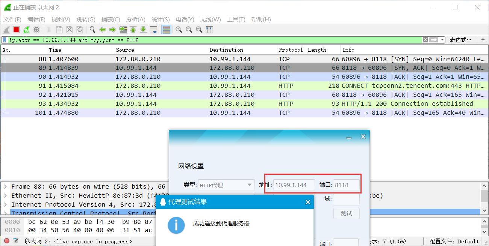
Task: Go forward to next packet arrow
Action: [112, 30]
